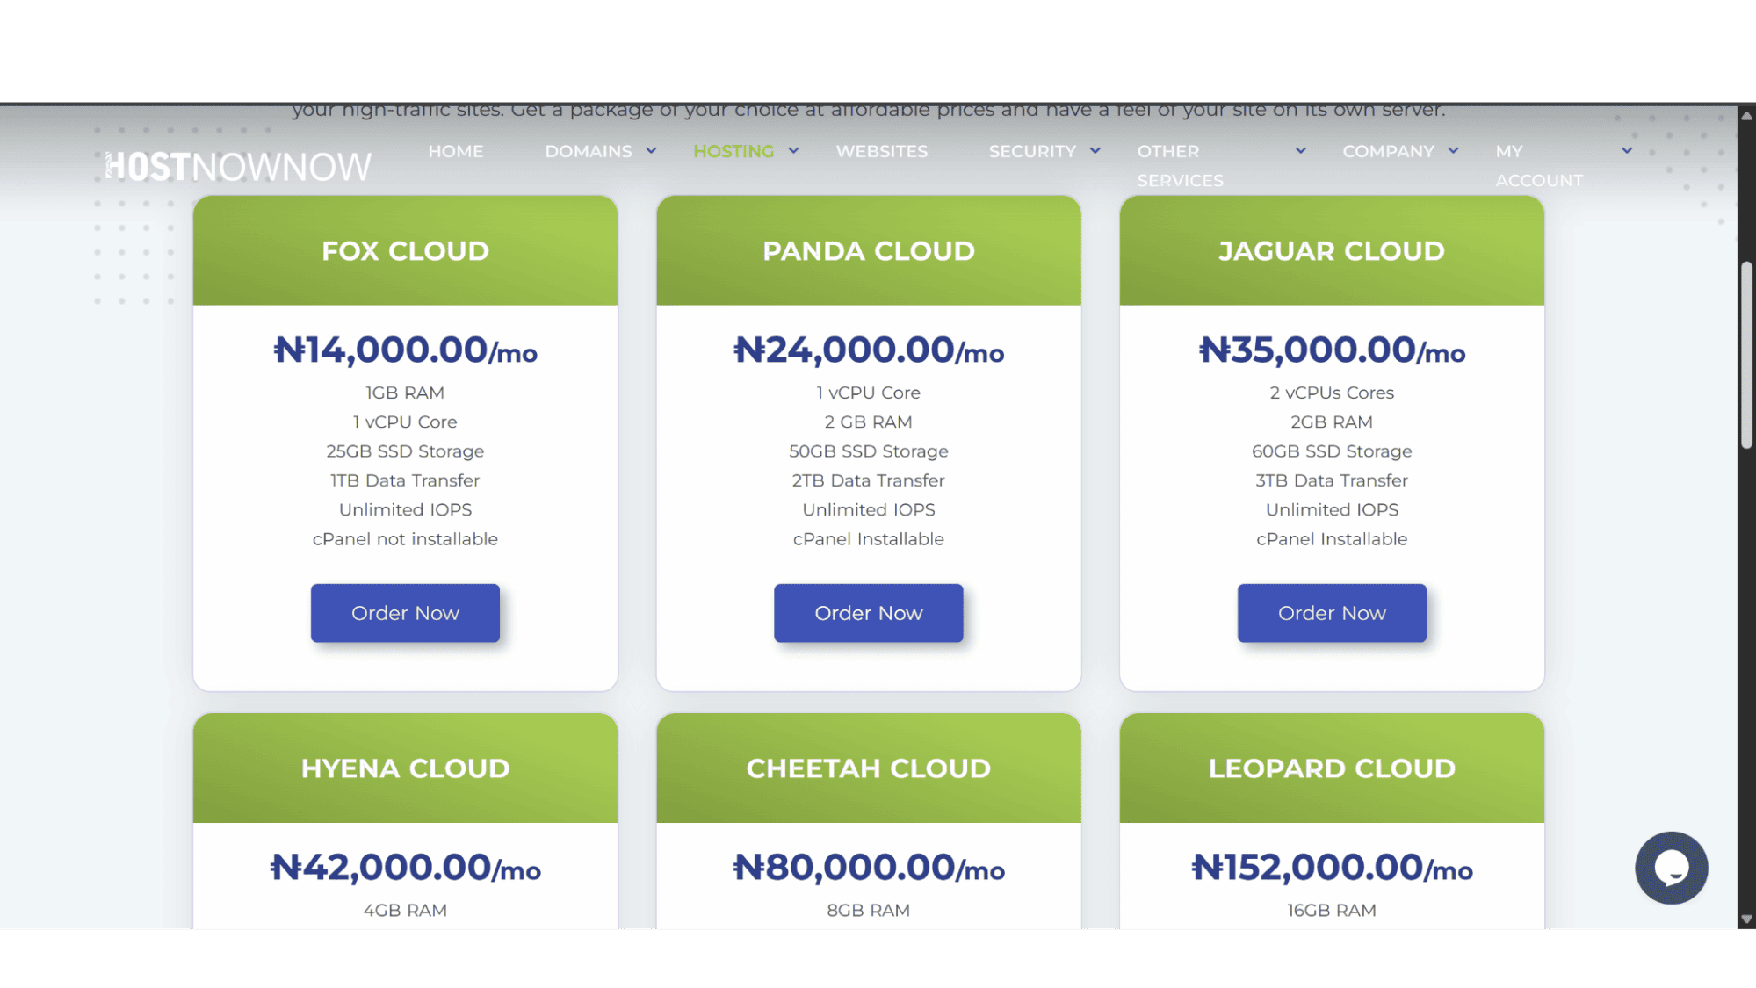The image size is (1756, 988).
Task: Open the My Account menu
Action: click(x=1539, y=165)
